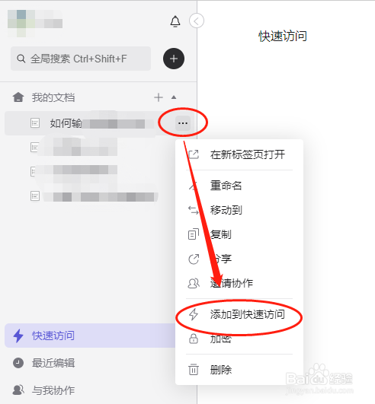Click the black plus create button
Screen dimensions: 375x404
click(x=174, y=59)
